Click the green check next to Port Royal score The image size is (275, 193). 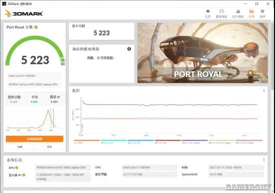tap(36, 27)
